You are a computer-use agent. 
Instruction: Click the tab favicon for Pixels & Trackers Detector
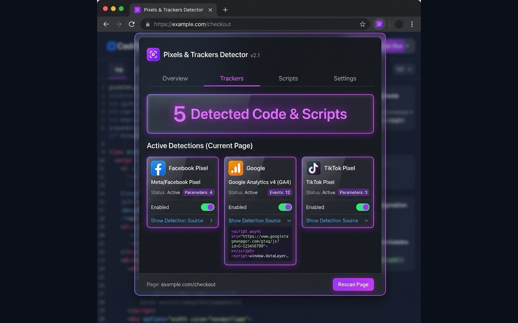138,10
